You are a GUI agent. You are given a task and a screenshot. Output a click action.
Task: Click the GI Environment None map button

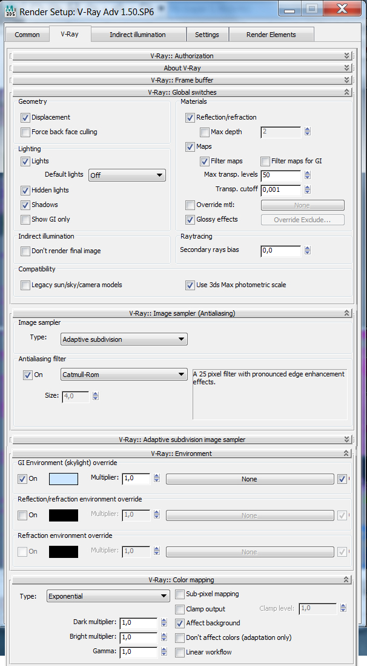(250, 479)
